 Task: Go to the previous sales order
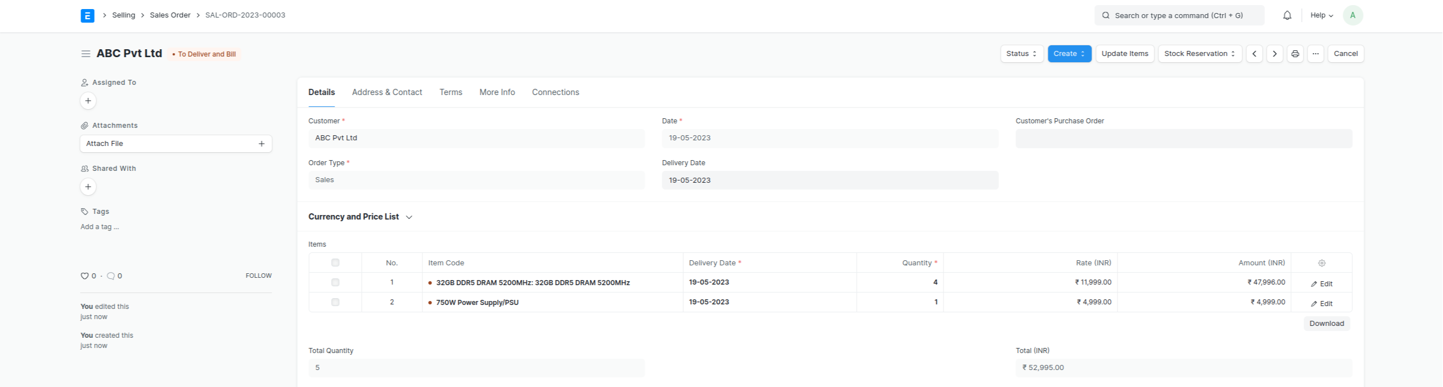click(1254, 54)
